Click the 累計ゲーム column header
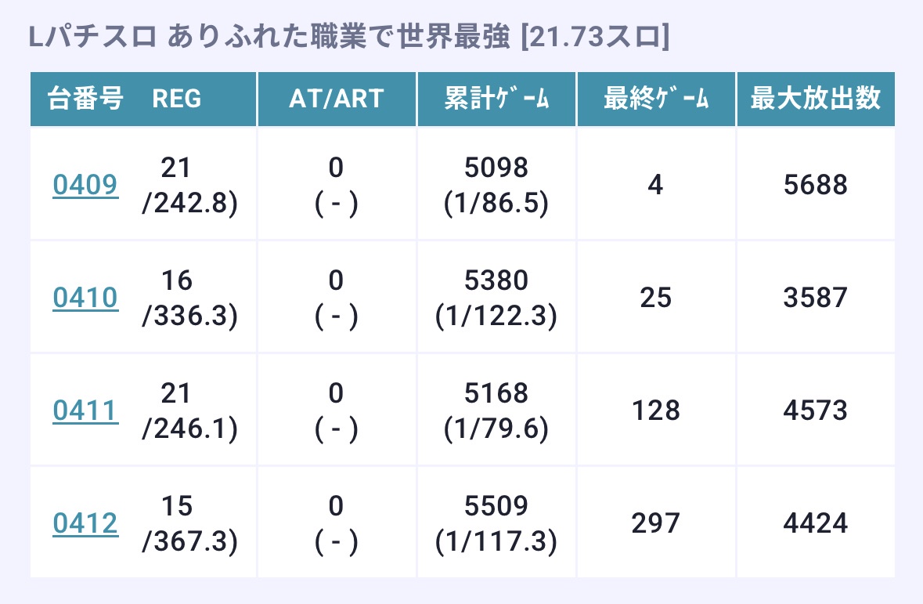This screenshot has height=604, width=923. (x=497, y=99)
